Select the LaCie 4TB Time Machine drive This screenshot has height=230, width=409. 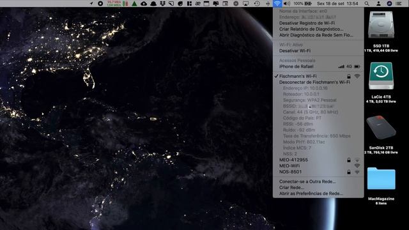tap(381, 76)
